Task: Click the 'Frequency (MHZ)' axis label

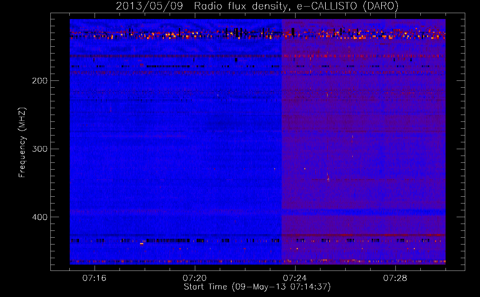Action: coord(22,142)
